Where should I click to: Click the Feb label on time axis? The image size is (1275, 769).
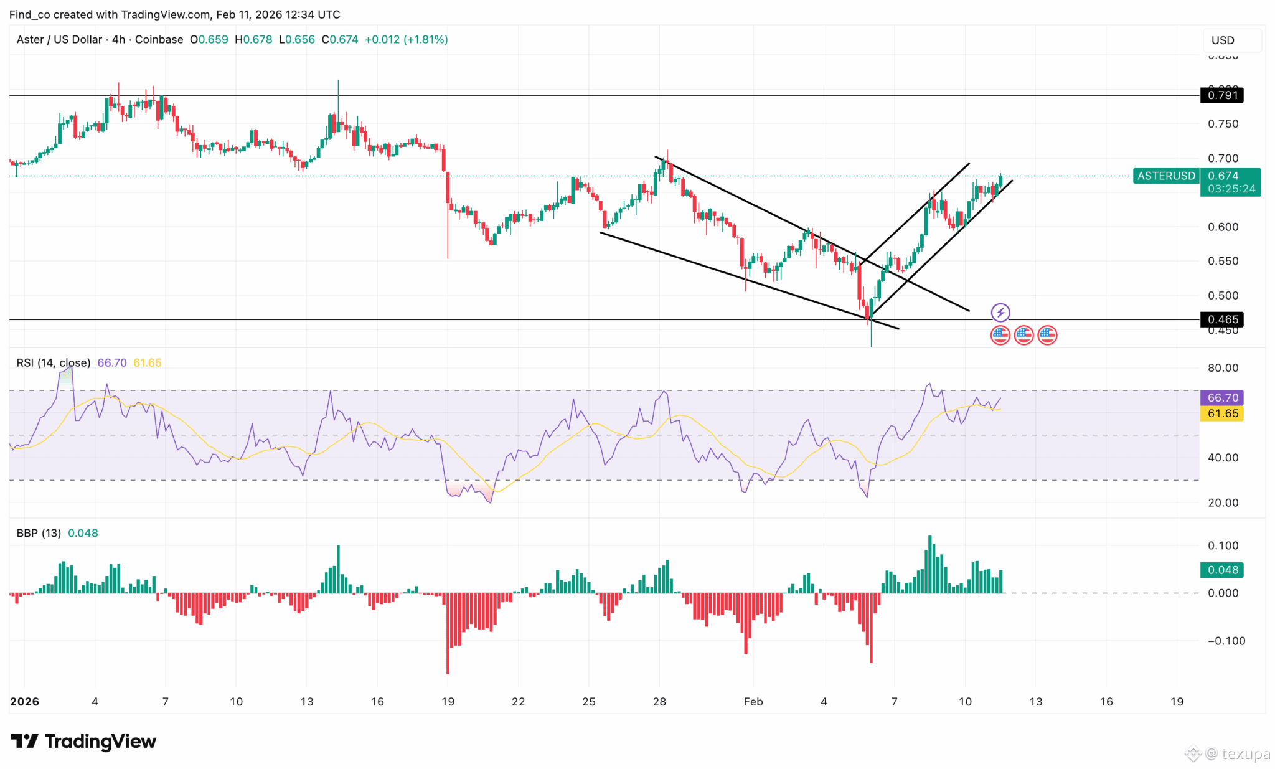[x=753, y=702]
